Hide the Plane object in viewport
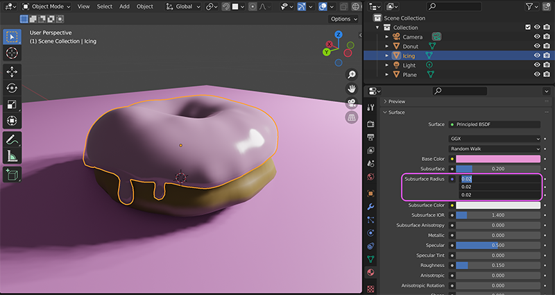The image size is (555, 295). [x=537, y=74]
